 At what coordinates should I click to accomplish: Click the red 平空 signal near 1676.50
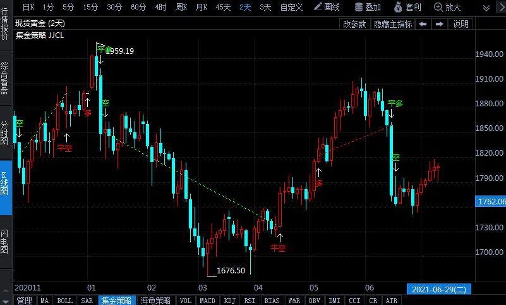pos(278,248)
